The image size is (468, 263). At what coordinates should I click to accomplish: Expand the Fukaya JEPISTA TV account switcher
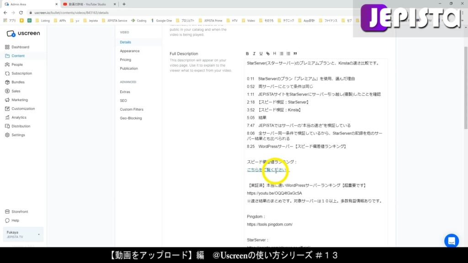pos(23,234)
